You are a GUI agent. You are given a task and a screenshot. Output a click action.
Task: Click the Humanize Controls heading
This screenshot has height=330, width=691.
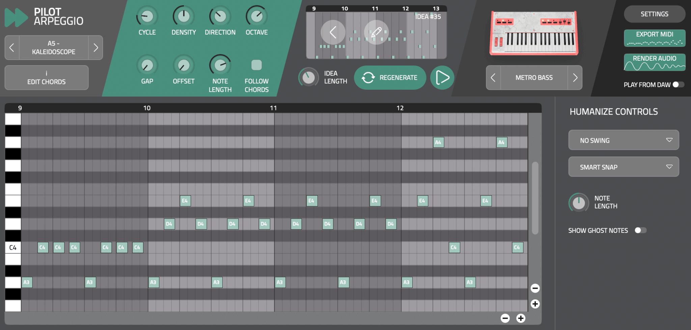coord(614,112)
